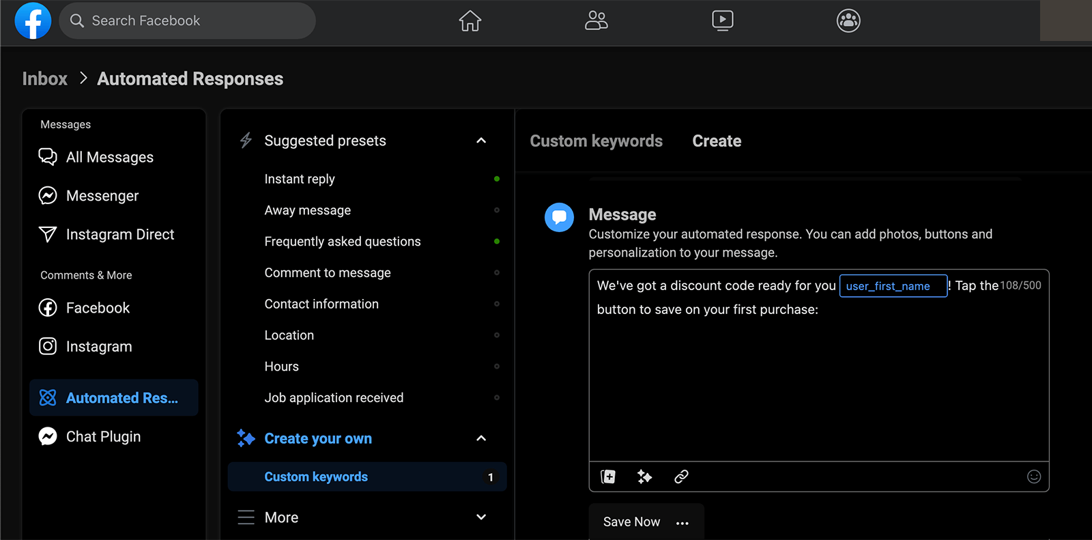Click the All Messages chat bubbles icon
The height and width of the screenshot is (540, 1092).
[48, 157]
